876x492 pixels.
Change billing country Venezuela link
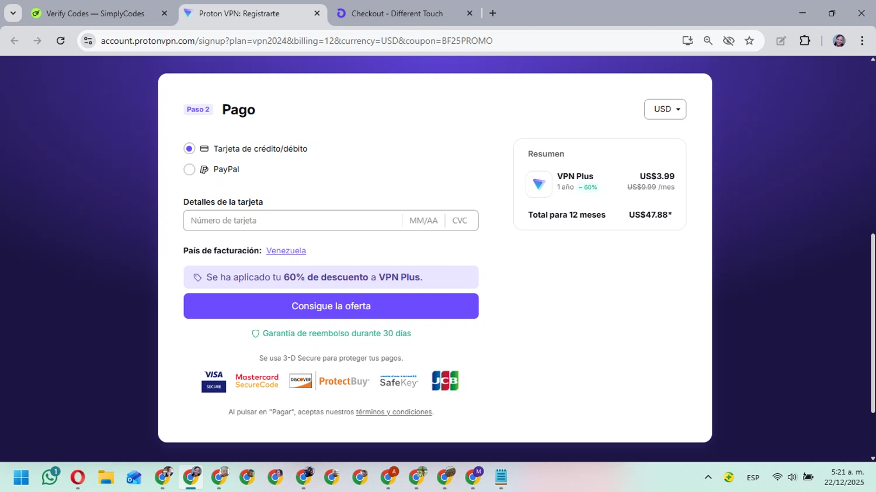[x=286, y=250]
